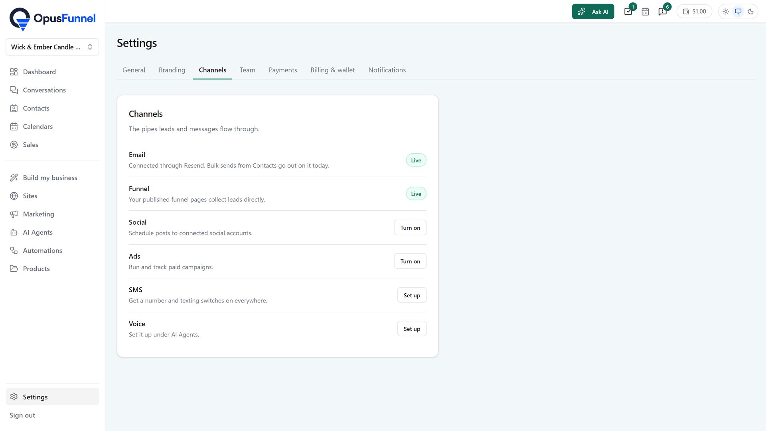
Task: Click the Automations icon in sidebar
Action: [x=14, y=251]
